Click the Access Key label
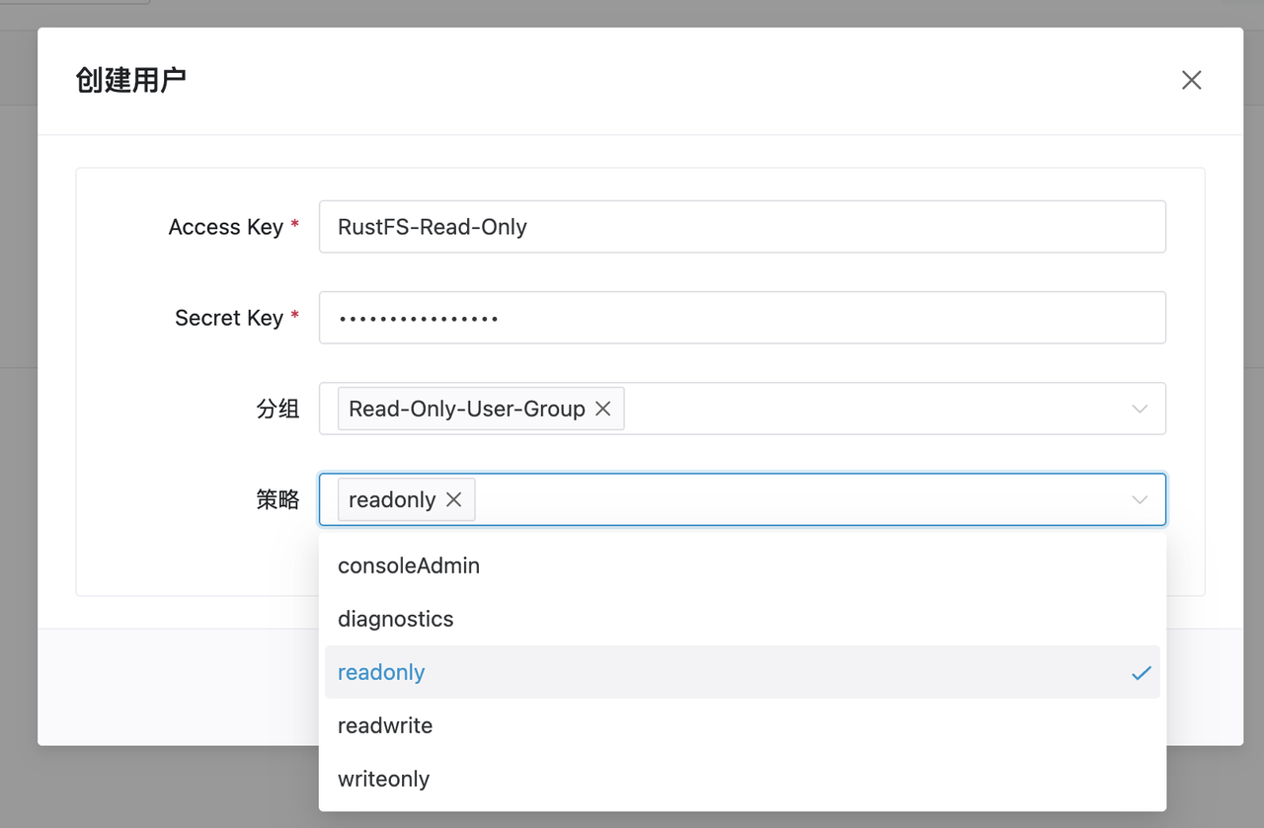The image size is (1264, 828). coord(226,227)
